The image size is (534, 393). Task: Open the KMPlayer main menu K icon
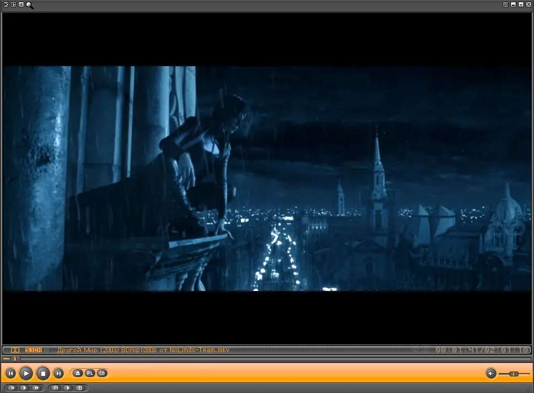pyautogui.click(x=6, y=4)
